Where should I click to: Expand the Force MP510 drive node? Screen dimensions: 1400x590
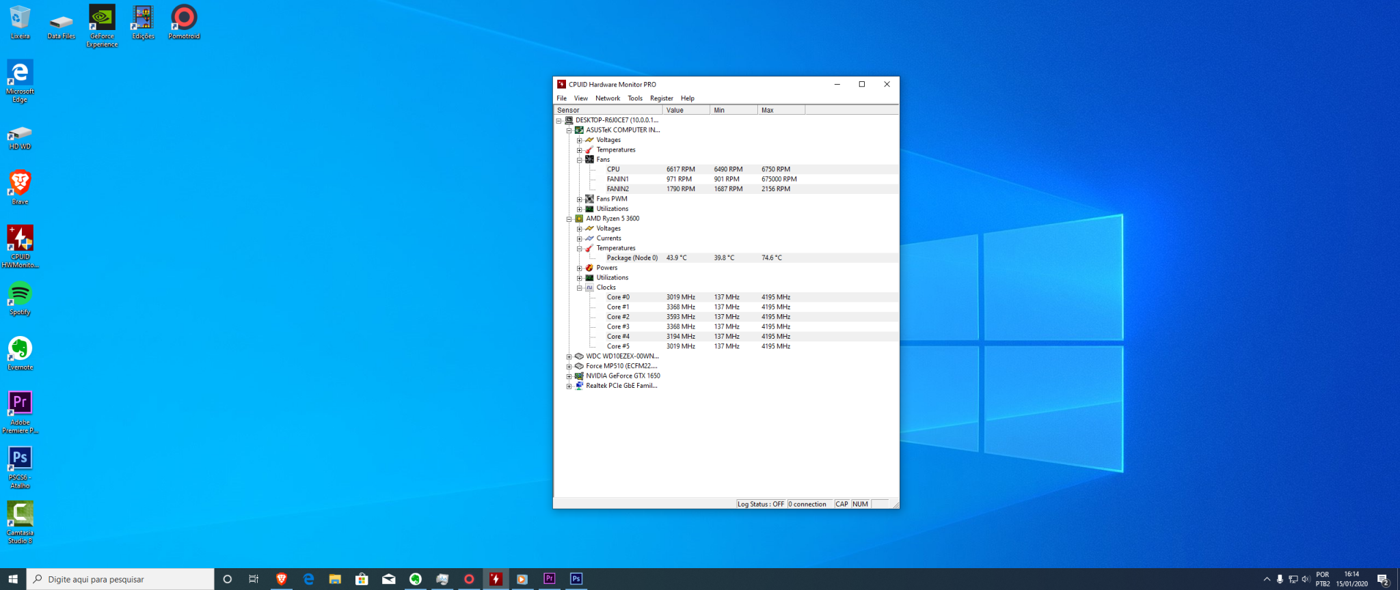click(569, 367)
